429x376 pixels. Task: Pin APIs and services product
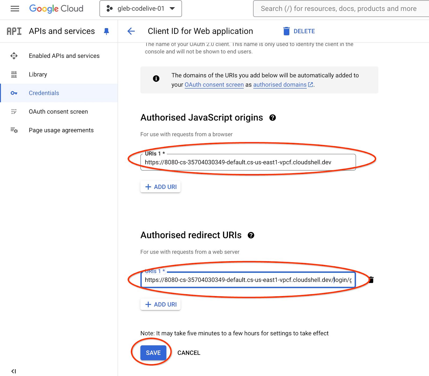click(106, 31)
